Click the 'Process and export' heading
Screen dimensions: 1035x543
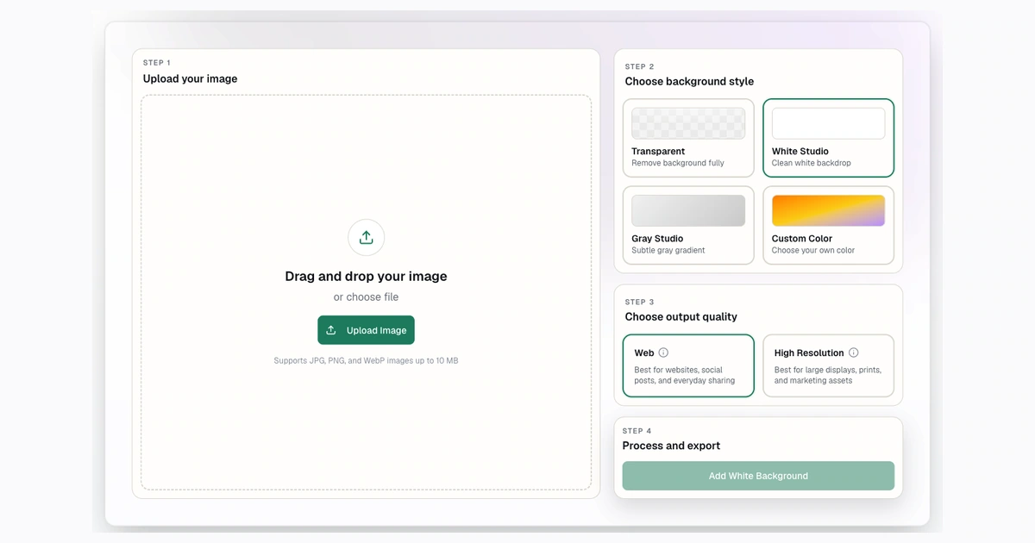click(x=671, y=446)
